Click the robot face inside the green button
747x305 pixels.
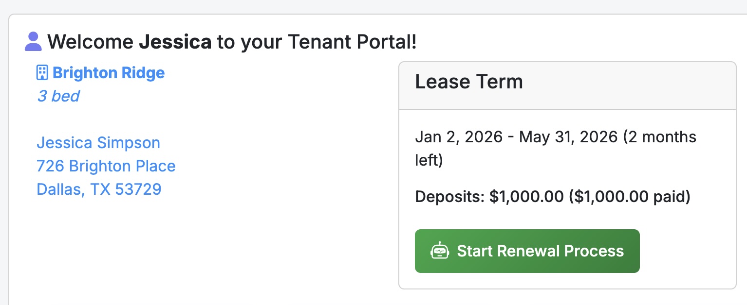pyautogui.click(x=440, y=251)
